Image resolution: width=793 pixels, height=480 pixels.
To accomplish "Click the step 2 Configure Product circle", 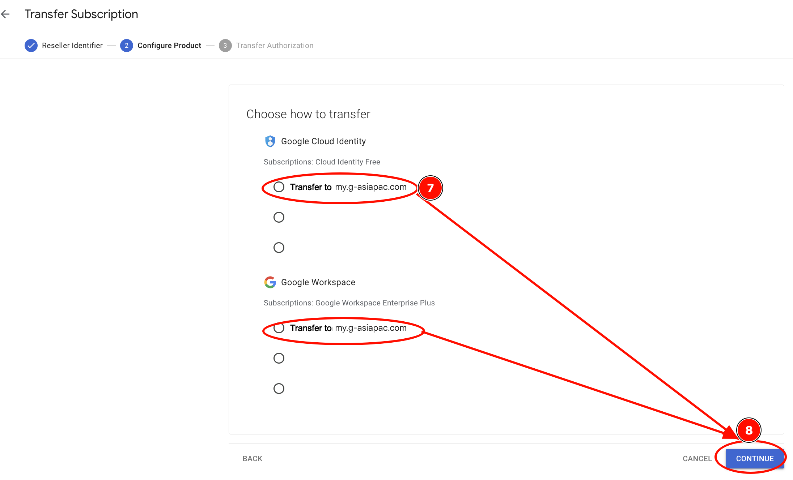I will (127, 46).
